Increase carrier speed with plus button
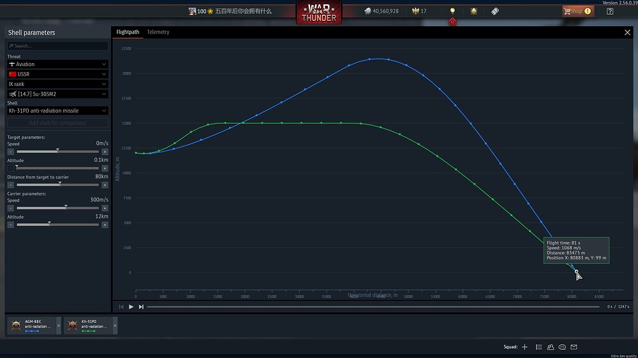Viewport: 638px width, 358px height. click(x=105, y=208)
